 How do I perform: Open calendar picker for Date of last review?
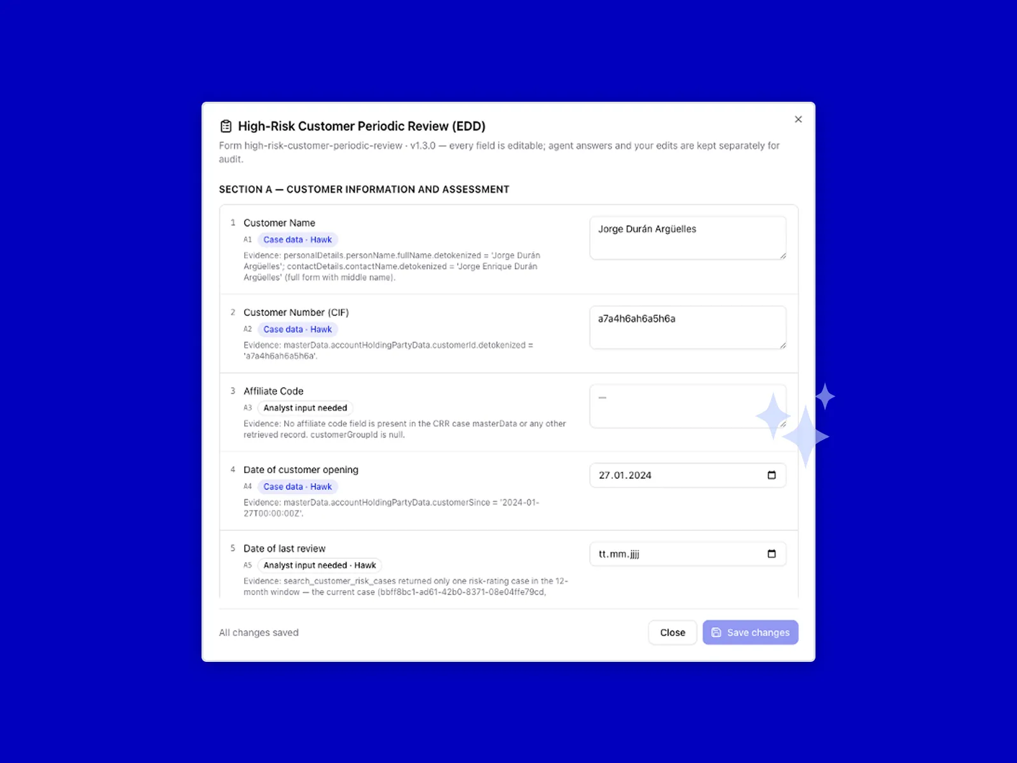772,554
